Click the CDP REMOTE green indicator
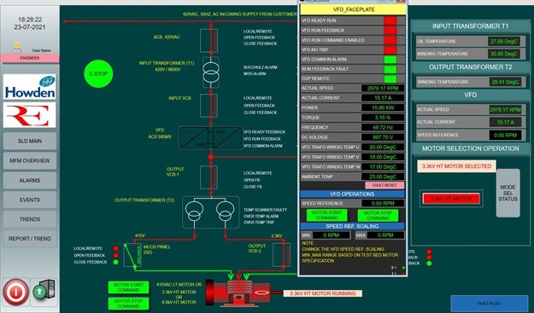The height and width of the screenshot is (313, 534). tap(390, 78)
